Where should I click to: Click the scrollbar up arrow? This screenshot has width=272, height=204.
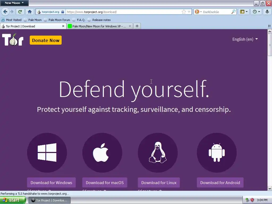coord(270,32)
